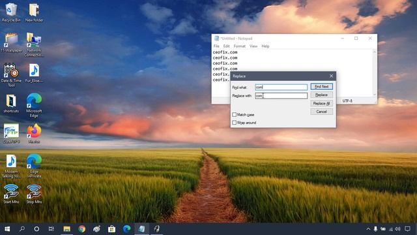
Task: Click UTF-8 encoding in Notepad status bar
Action: click(347, 101)
